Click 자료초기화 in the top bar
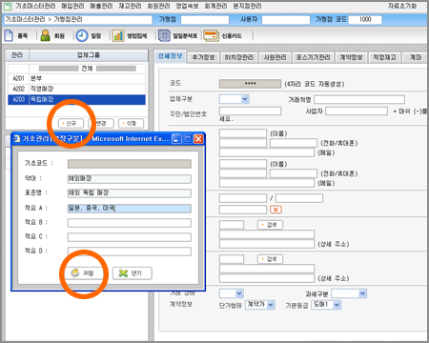The image size is (429, 343). pos(402,6)
